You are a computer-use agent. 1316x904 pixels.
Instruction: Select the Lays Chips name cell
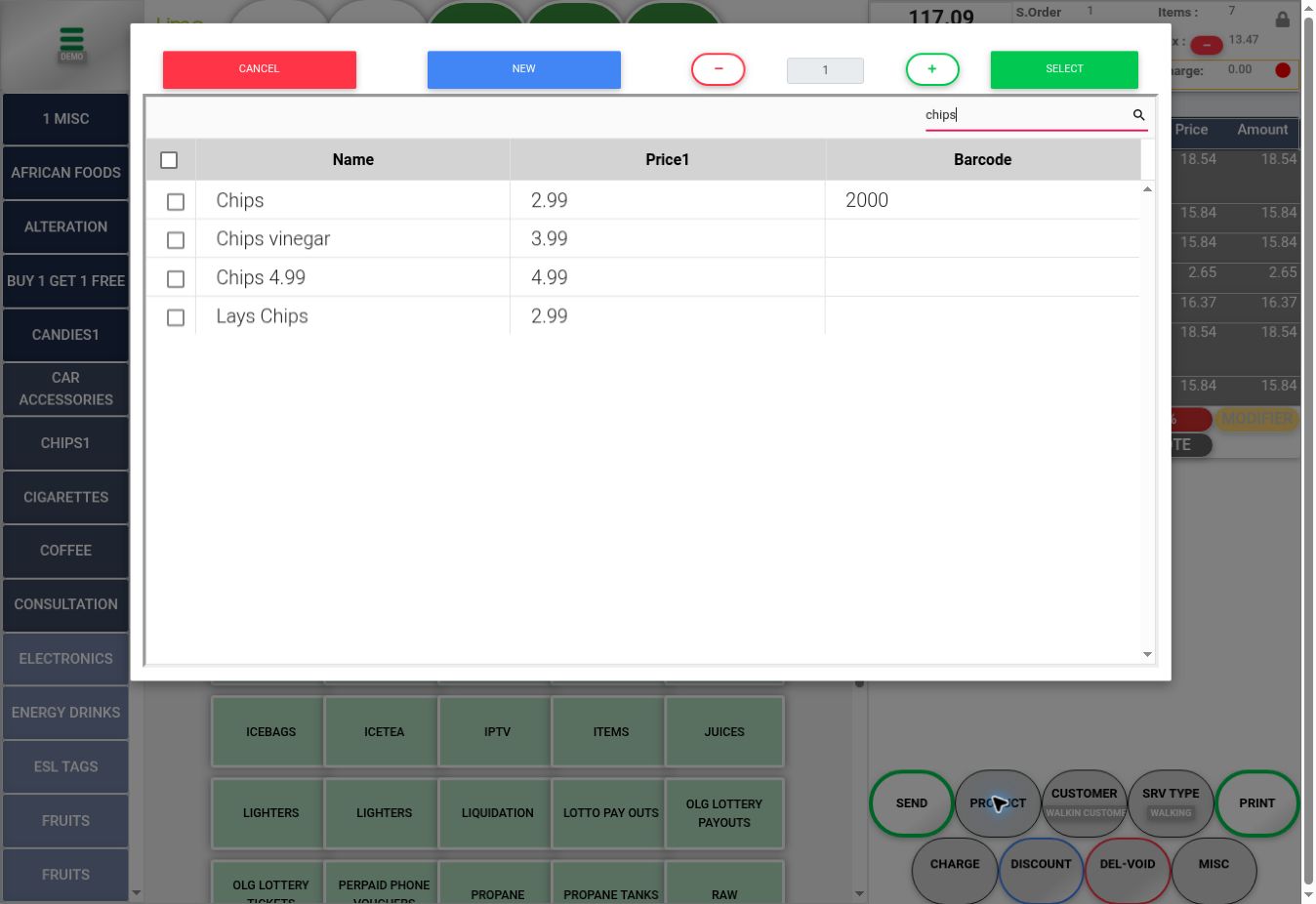352,316
